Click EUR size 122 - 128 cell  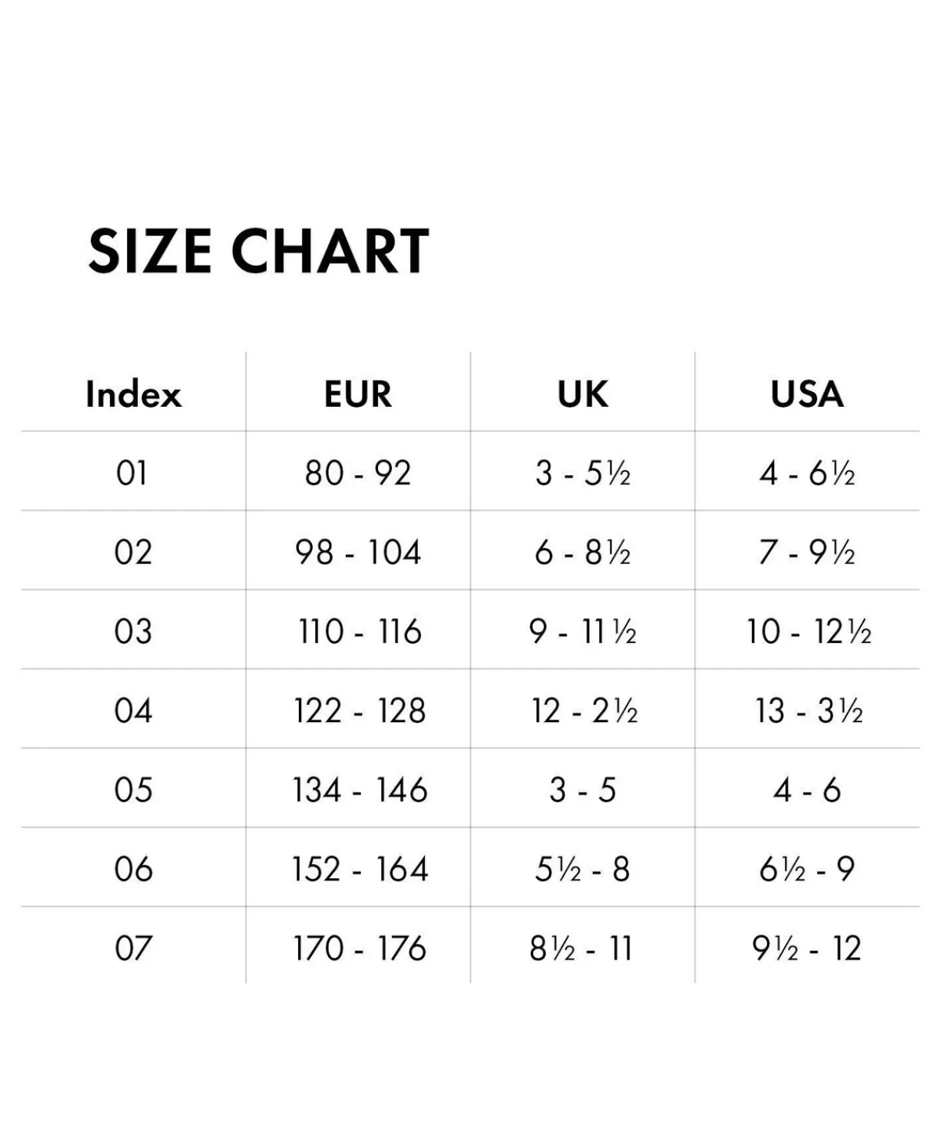coord(359,710)
